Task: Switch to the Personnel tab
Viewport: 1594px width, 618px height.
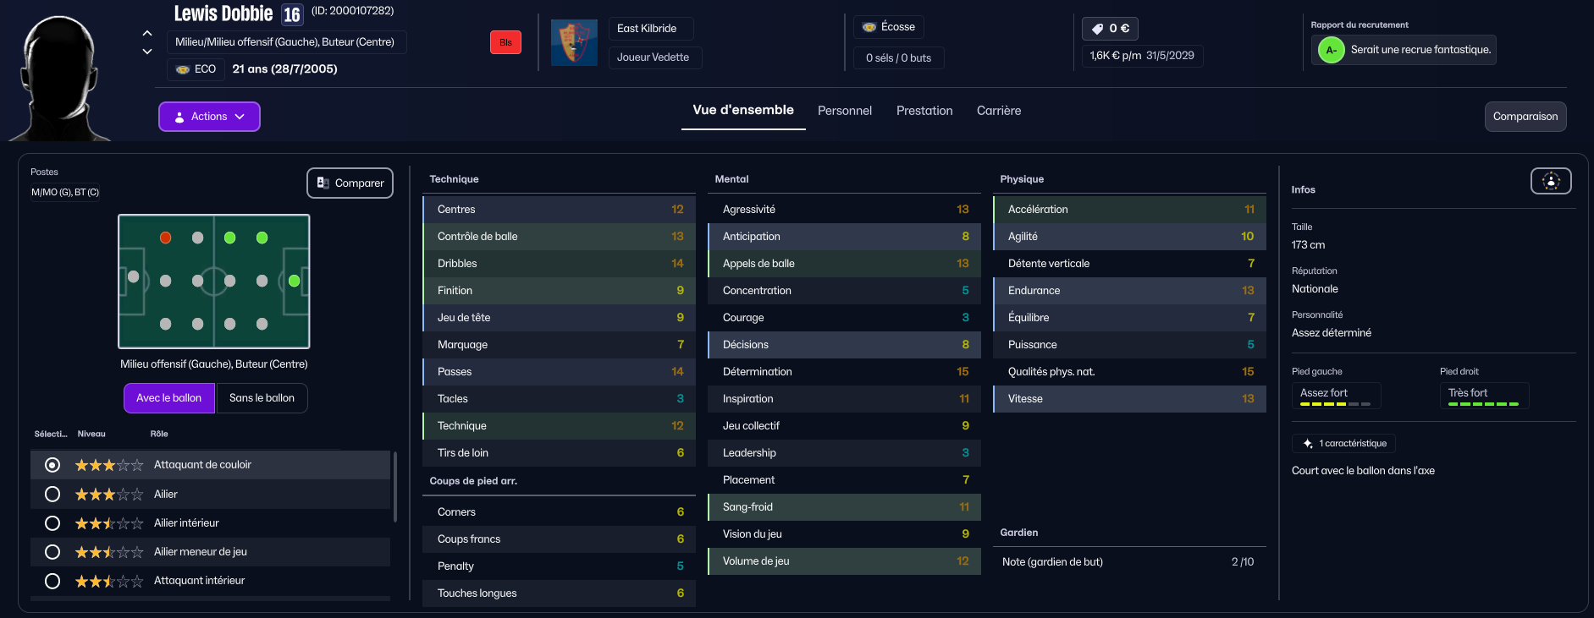Action: pos(844,111)
